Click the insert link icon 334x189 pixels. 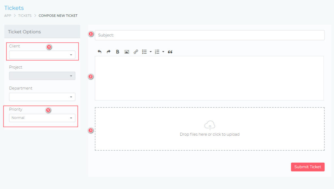pyautogui.click(x=136, y=51)
